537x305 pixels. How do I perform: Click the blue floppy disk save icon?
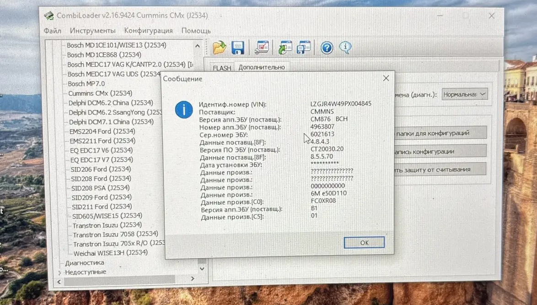pos(237,48)
